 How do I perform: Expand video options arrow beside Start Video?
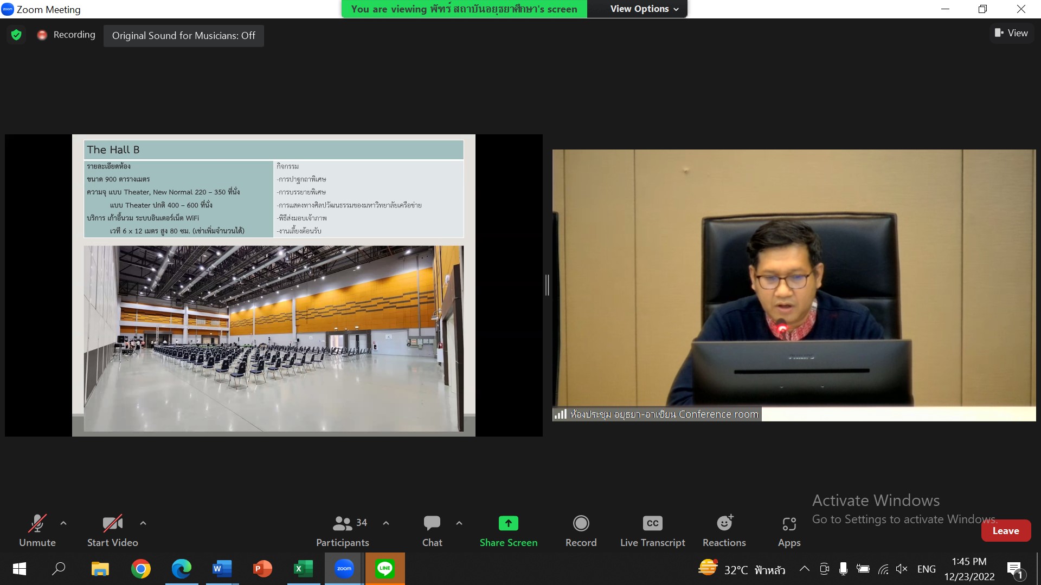[143, 523]
